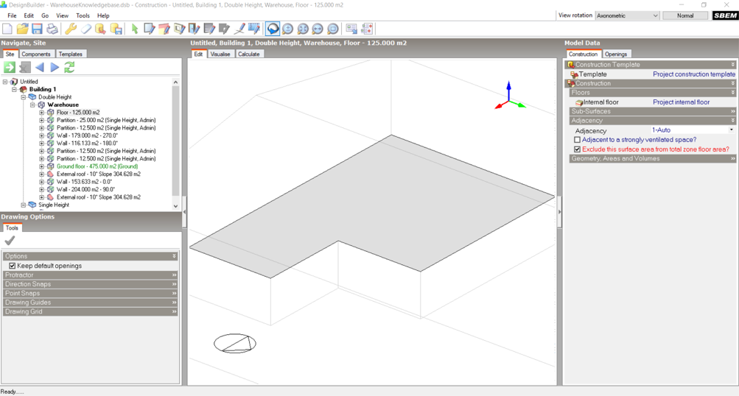
Task: Expand the Point Snaps section
Action: click(90, 293)
